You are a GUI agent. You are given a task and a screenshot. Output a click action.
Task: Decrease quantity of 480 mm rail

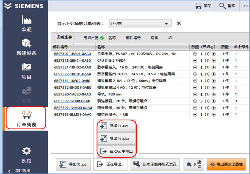195,94
